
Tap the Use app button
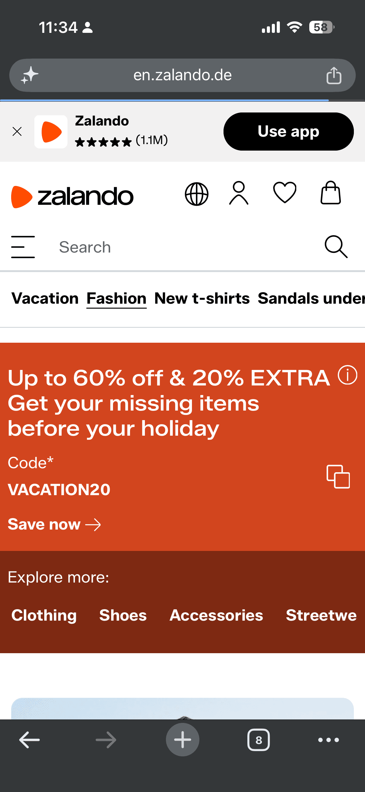[288, 131]
